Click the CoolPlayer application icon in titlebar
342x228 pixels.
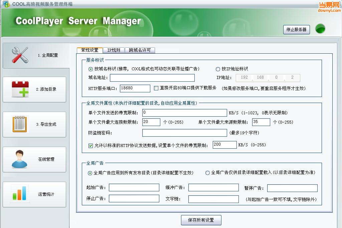[6, 4]
